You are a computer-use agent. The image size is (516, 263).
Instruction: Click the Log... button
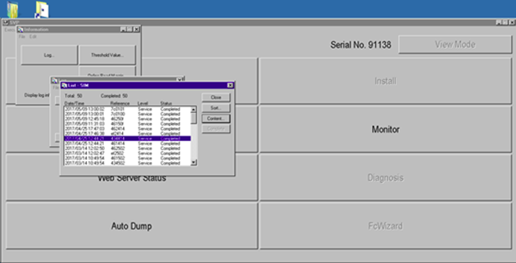tap(50, 54)
